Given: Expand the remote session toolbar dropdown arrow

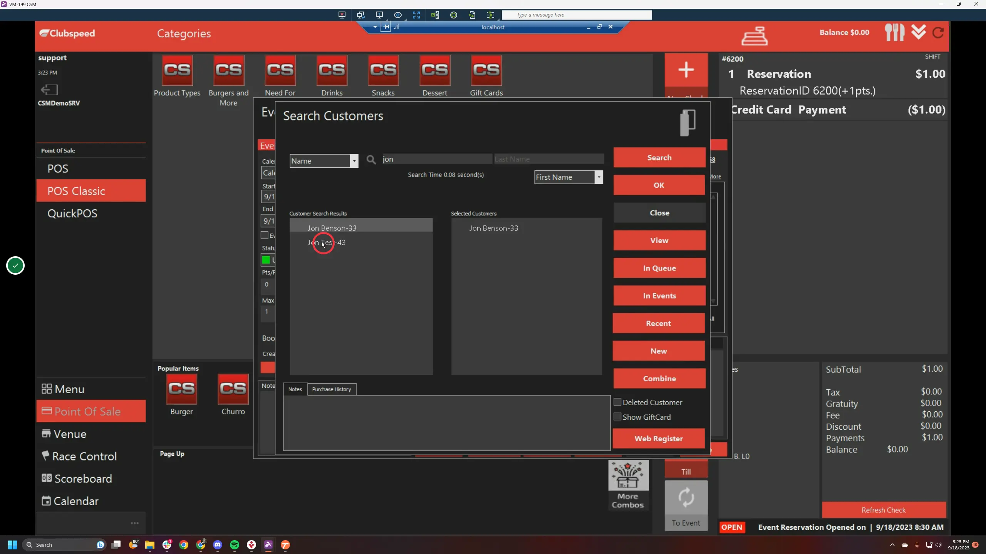Looking at the screenshot, I should tap(375, 27).
